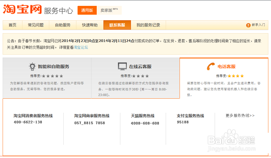Image resolution: width=271 pixels, height=158 pixels.
Task: Open the 自助服务 navigation tab
Action: 63,25
